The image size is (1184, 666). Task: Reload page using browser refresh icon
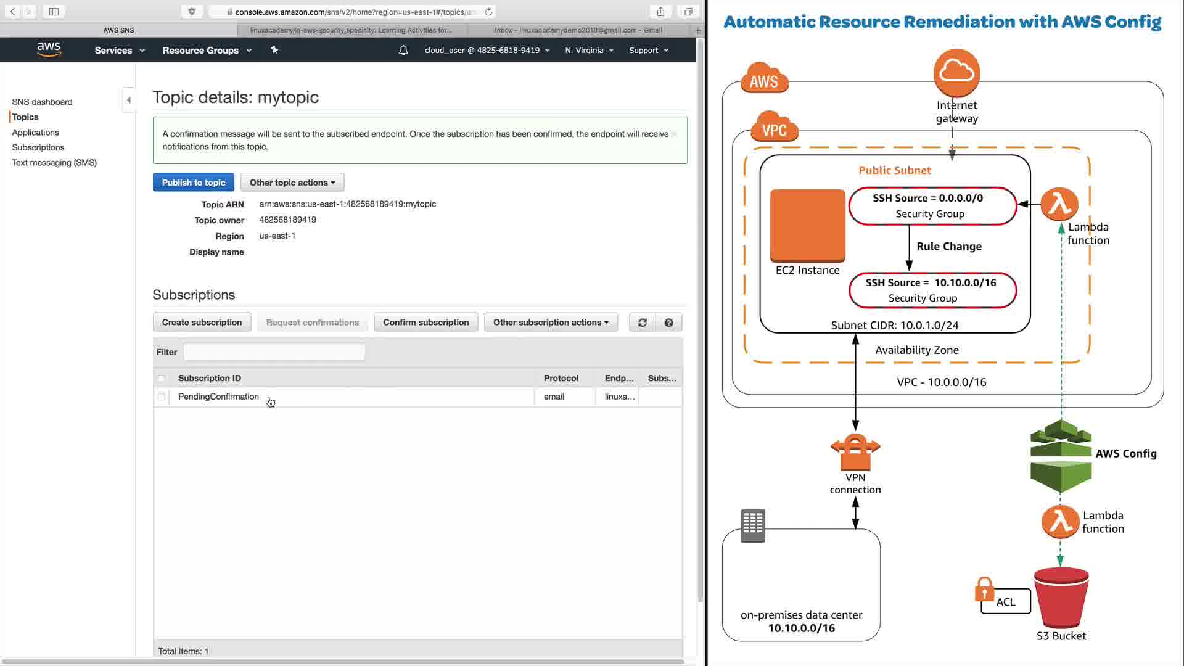pyautogui.click(x=488, y=12)
